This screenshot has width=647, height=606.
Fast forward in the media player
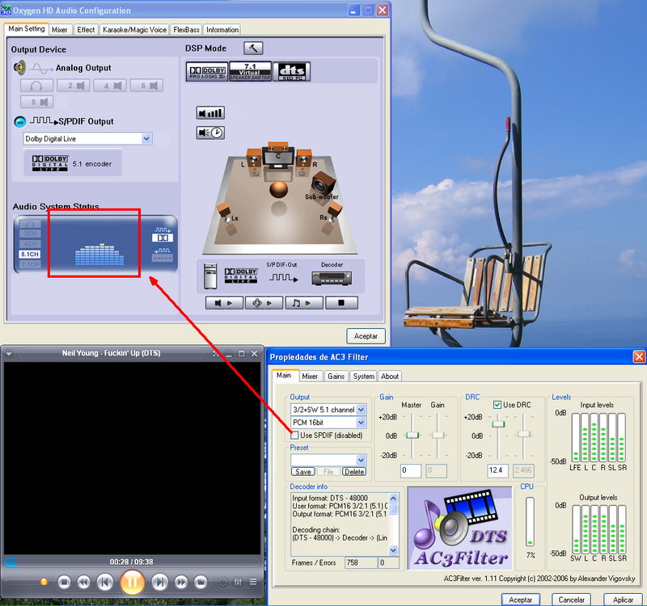(x=180, y=582)
